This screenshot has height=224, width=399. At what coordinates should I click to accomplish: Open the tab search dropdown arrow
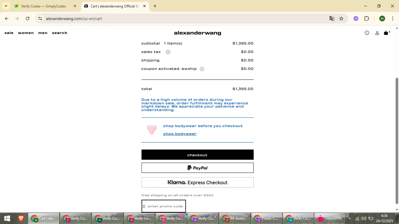[x=6, y=6]
